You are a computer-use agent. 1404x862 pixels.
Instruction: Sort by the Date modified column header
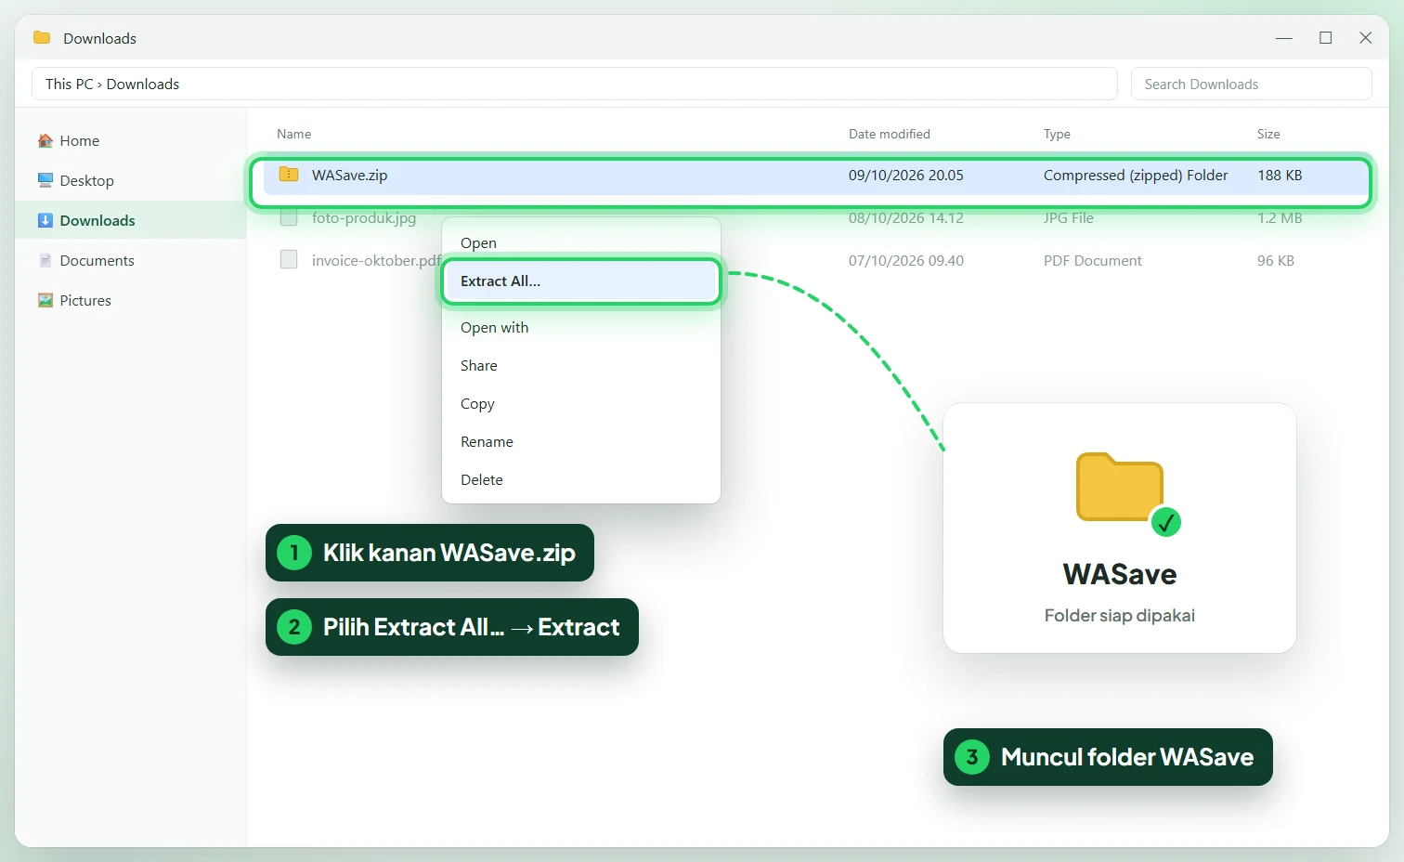pos(890,134)
